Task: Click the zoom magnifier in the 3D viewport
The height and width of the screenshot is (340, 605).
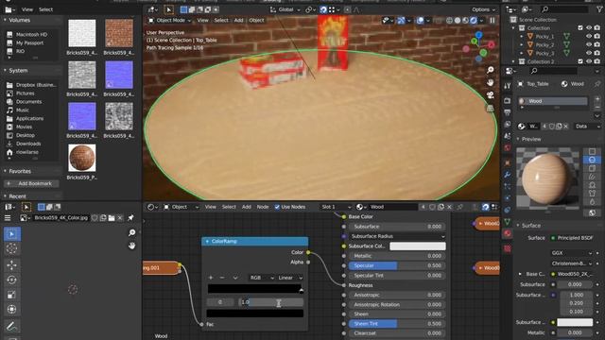Action: [490, 70]
